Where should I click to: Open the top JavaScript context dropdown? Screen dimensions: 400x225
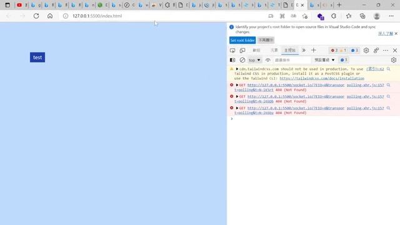[254, 60]
